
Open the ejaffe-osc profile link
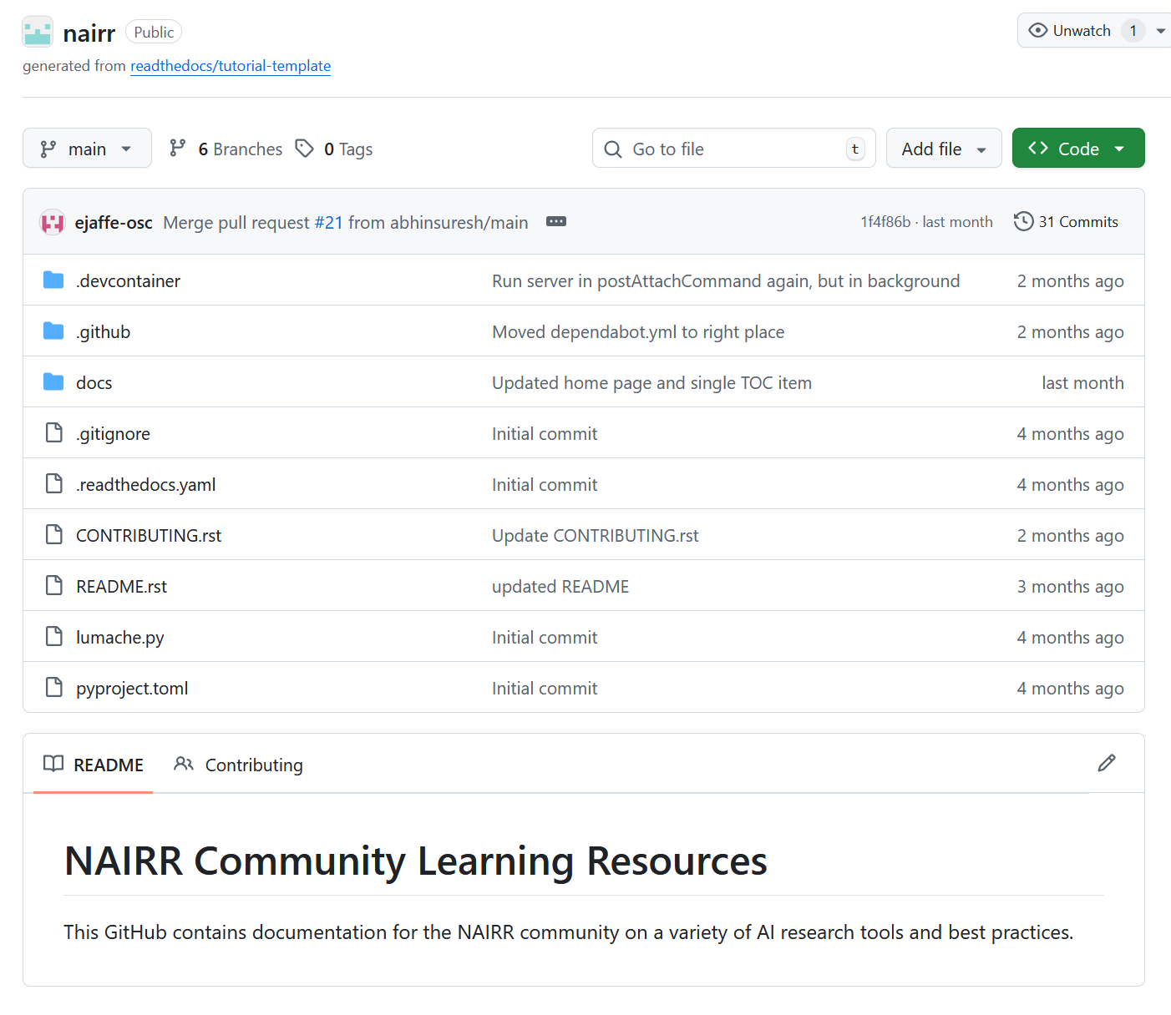point(114,222)
